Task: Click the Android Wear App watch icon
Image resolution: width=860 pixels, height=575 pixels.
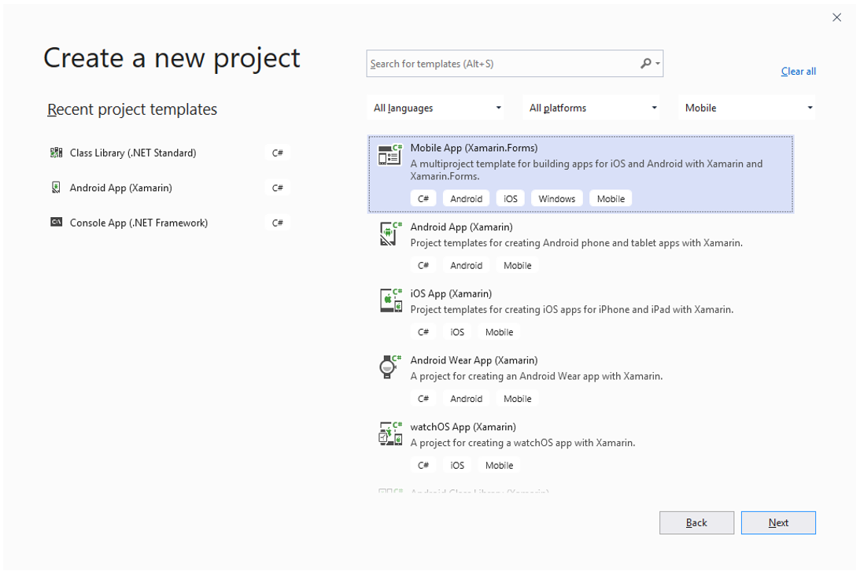Action: click(390, 367)
